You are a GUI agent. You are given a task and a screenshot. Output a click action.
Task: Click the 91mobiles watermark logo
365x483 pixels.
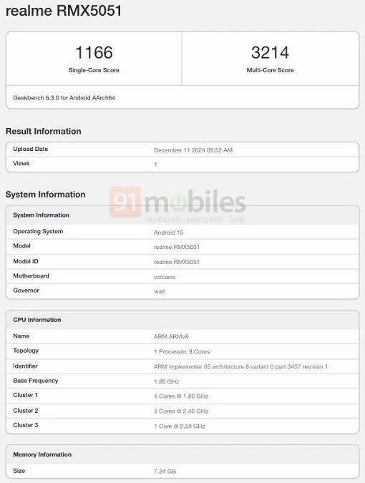tap(177, 204)
